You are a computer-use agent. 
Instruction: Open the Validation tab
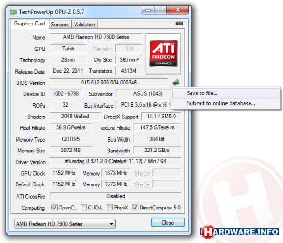coord(84,24)
